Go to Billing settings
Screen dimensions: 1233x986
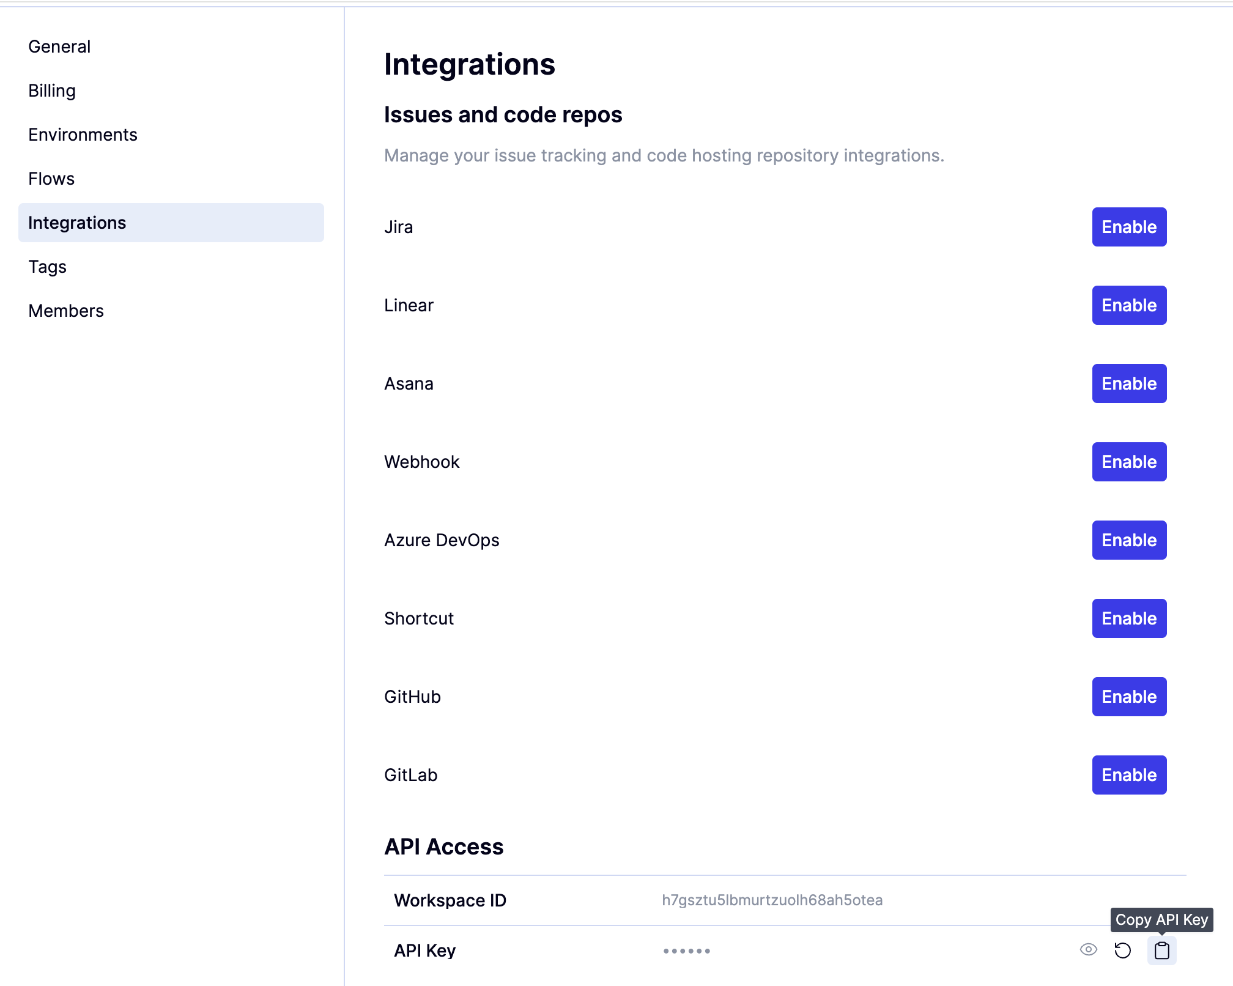[x=52, y=91]
